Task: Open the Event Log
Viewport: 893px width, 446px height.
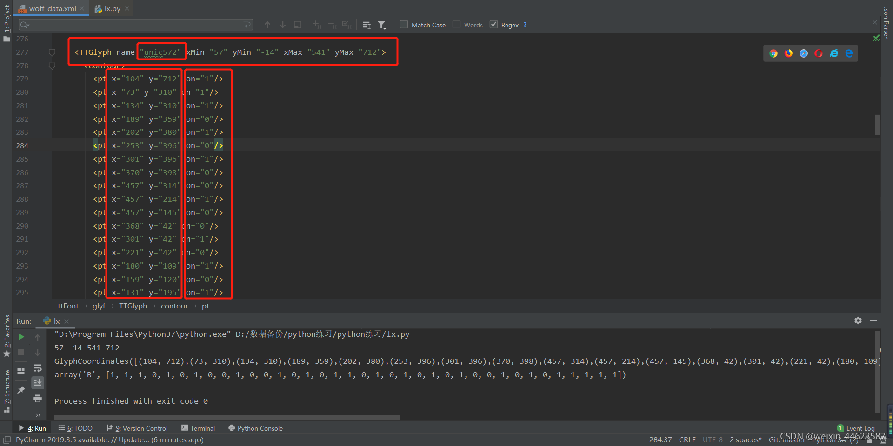Action: coord(856,428)
